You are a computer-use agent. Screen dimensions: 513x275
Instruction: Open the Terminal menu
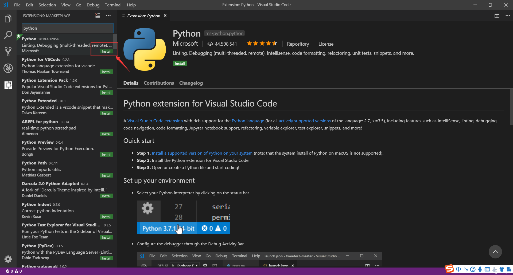(x=113, y=5)
